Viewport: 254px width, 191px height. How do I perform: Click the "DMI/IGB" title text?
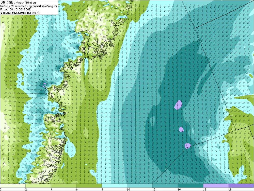click(7, 3)
